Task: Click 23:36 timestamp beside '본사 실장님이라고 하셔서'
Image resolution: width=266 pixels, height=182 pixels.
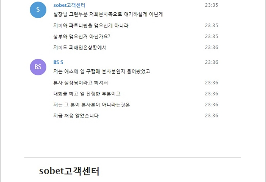Action: point(211,83)
